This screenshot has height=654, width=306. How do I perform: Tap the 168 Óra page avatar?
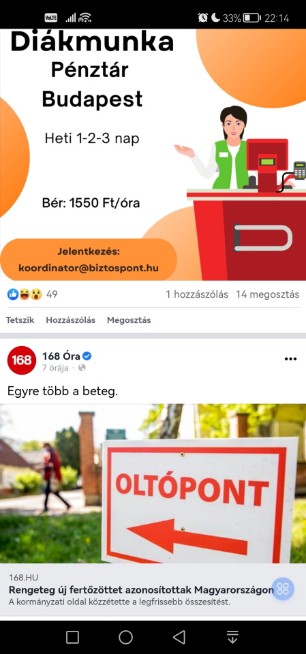coord(22,360)
